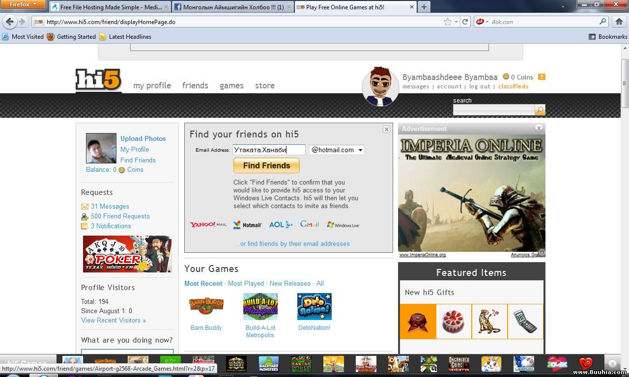The height and width of the screenshot is (377, 629).
Task: Filter games by Most Played
Action: pos(246,284)
